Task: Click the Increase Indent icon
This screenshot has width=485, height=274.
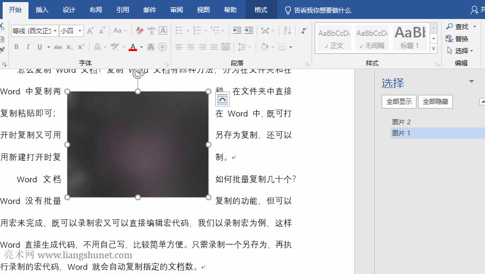Action: 248,31
